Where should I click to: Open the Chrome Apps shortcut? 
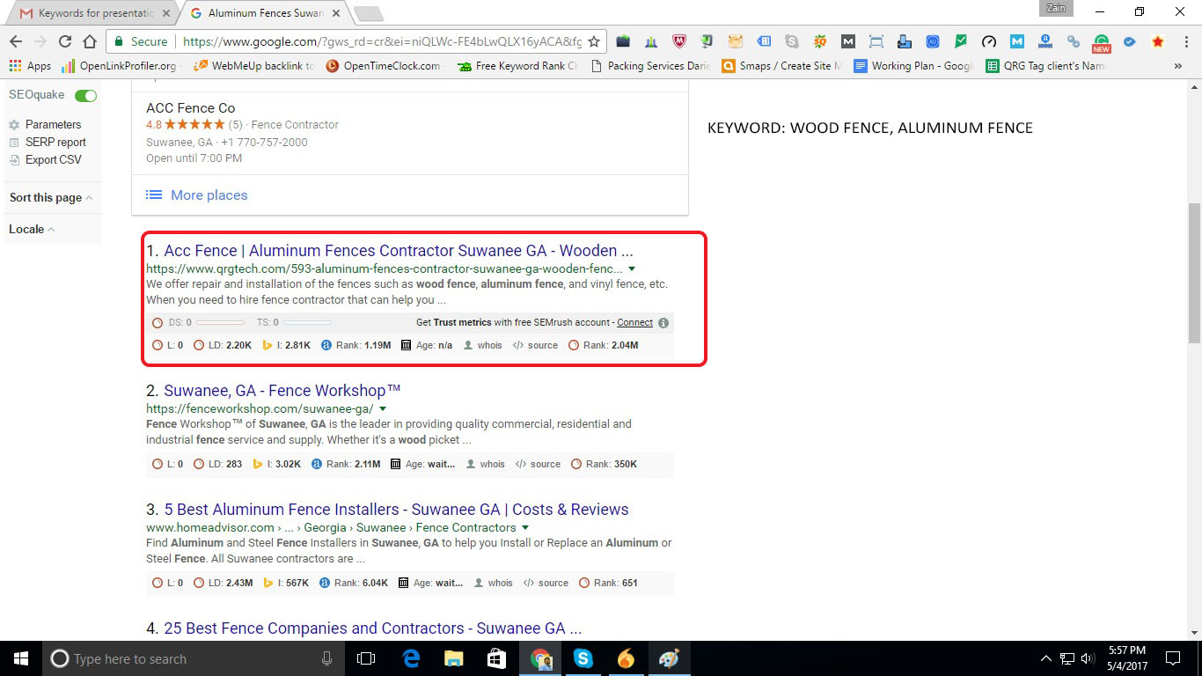[x=31, y=66]
